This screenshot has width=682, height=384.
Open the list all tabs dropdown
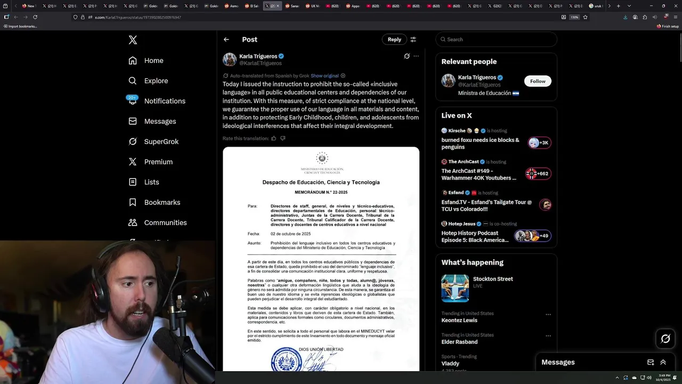pos(629,6)
